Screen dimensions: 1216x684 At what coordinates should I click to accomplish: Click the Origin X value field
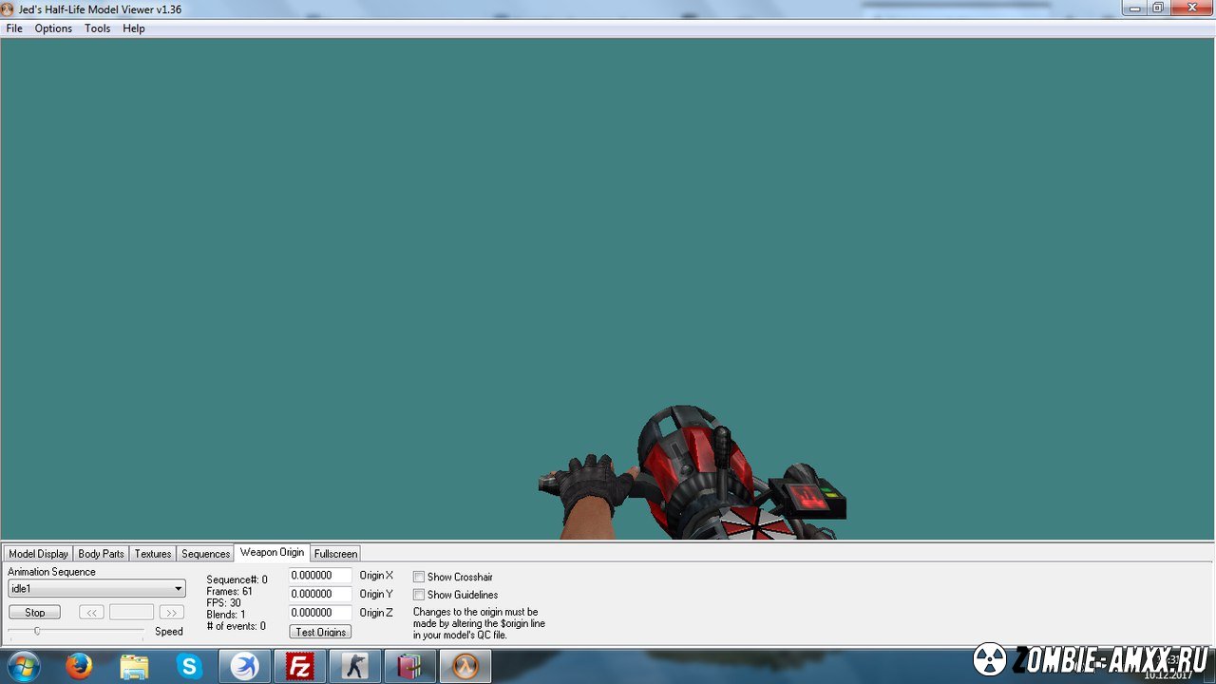[x=320, y=576]
